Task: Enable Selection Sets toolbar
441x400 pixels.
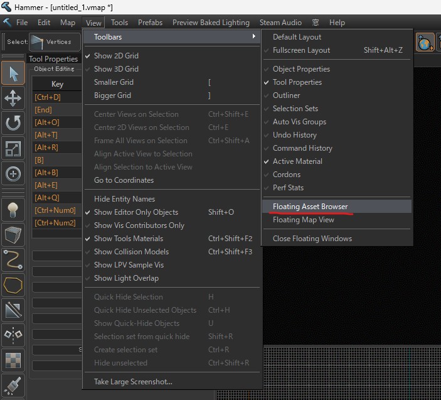Action: (x=337, y=109)
